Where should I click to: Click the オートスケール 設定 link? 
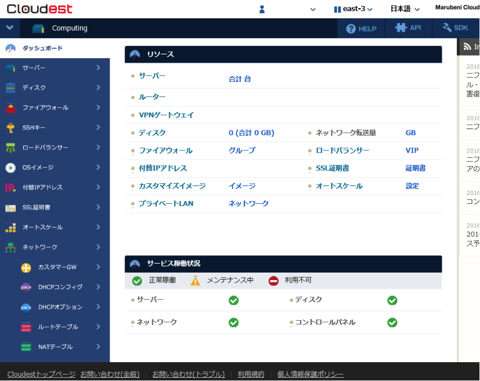(413, 185)
